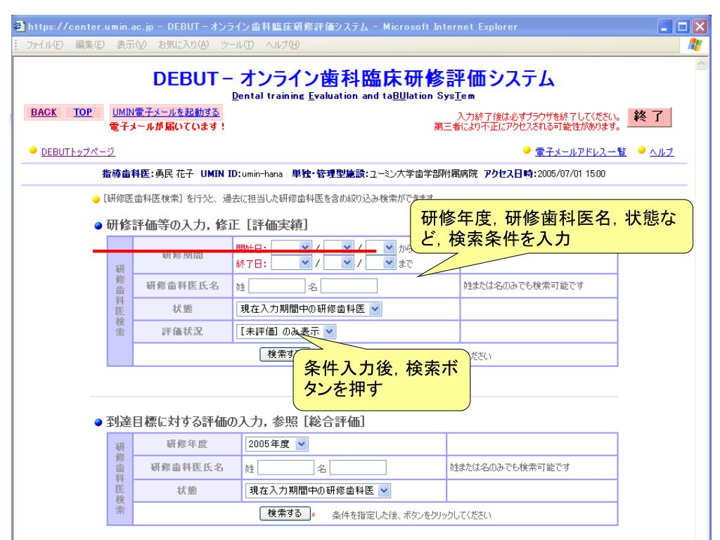Expand the 状態 dropdown in 評価実績 section
The height and width of the screenshot is (540, 720).
click(x=309, y=309)
